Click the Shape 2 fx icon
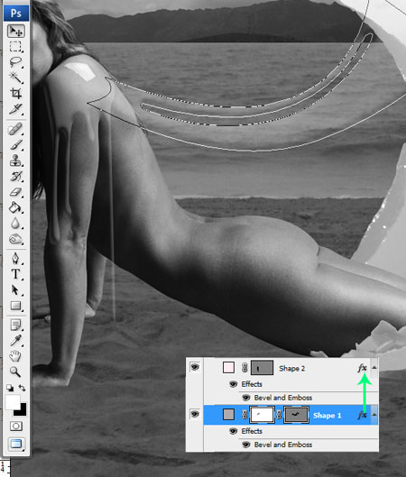 [x=363, y=368]
